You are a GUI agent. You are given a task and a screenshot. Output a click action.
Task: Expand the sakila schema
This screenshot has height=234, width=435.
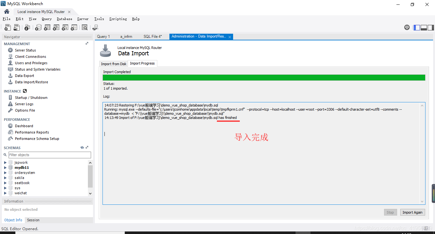pyautogui.click(x=5, y=178)
